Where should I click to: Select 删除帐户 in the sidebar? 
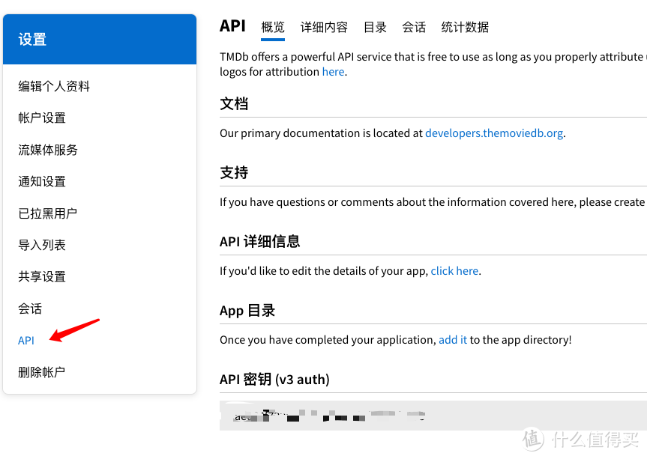coord(42,372)
